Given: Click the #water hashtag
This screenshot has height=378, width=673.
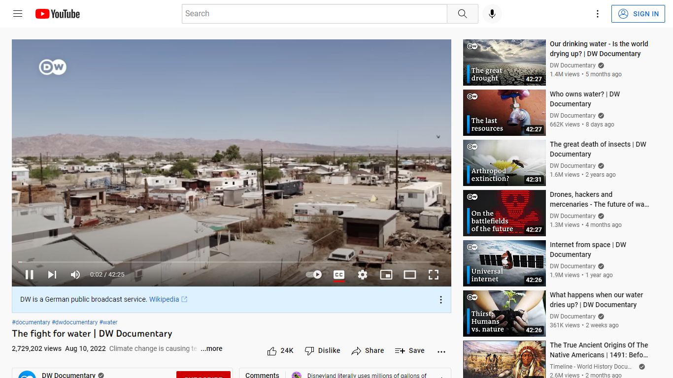Looking at the screenshot, I should click(x=108, y=322).
